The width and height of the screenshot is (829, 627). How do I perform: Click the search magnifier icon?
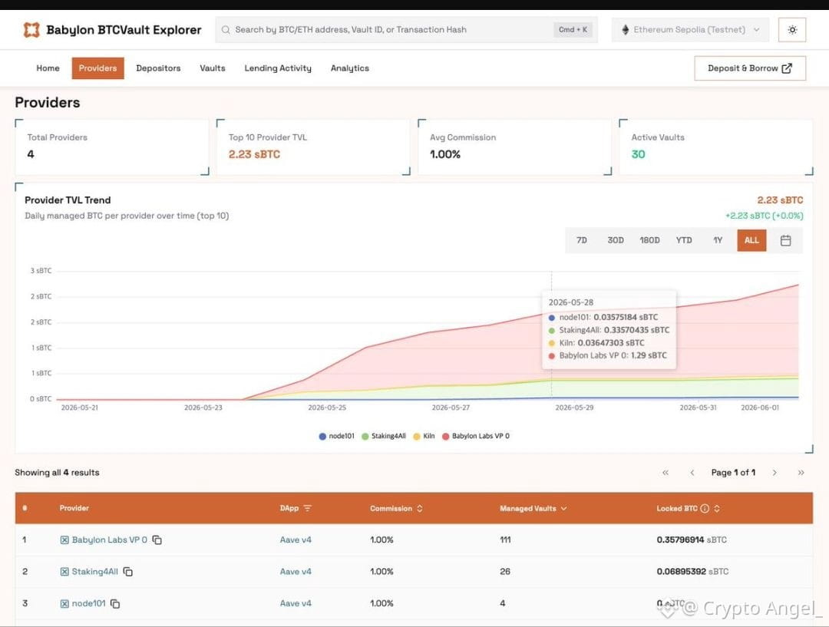point(226,30)
